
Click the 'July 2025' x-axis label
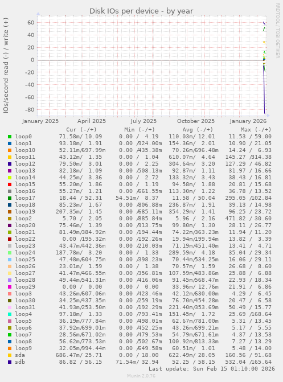point(143,121)
